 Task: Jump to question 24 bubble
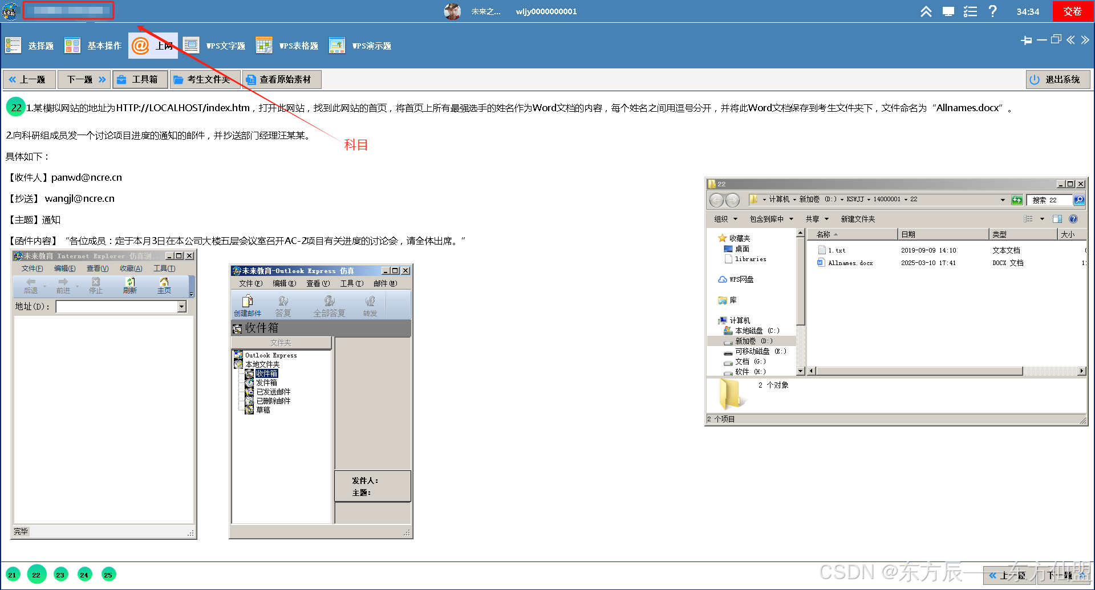(x=84, y=575)
